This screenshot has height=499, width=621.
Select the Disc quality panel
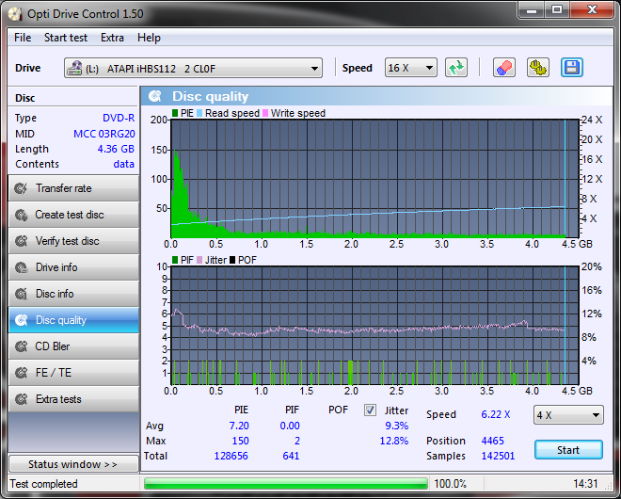73,320
